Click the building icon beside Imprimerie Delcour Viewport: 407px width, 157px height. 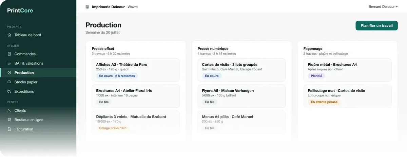88,7
